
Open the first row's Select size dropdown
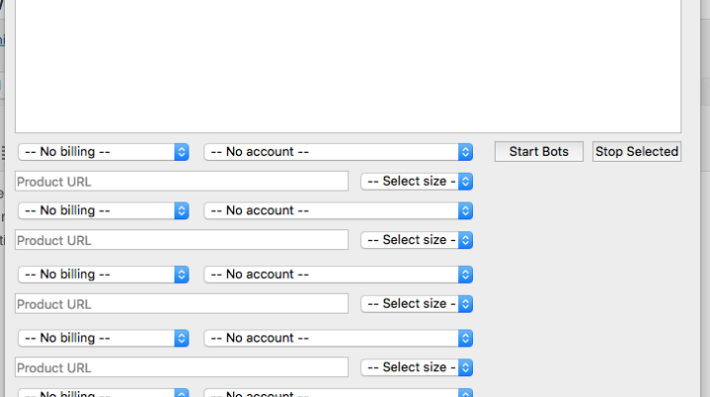pos(416,182)
